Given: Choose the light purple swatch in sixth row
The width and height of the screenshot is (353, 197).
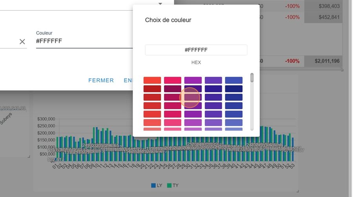Looking at the screenshot, I should click(193, 123).
